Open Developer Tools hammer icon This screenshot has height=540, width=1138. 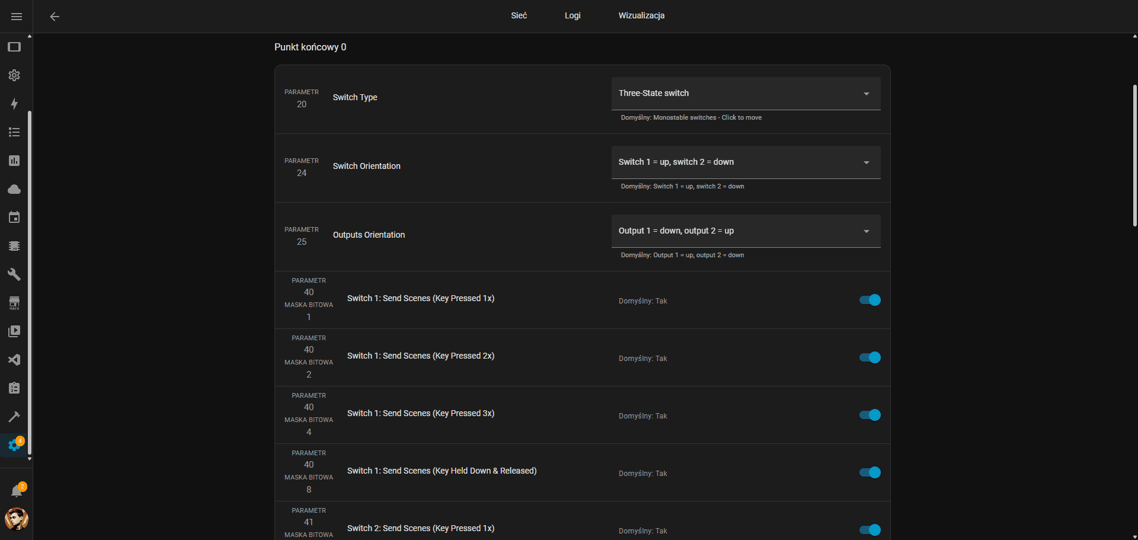tap(14, 417)
